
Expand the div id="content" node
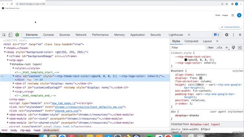[13, 76]
